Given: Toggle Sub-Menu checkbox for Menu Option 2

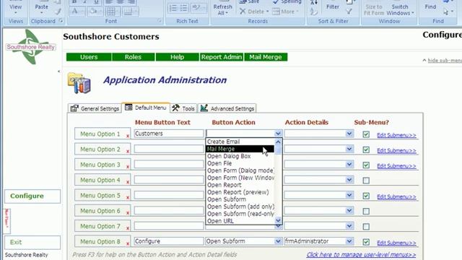Looking at the screenshot, I should [366, 149].
